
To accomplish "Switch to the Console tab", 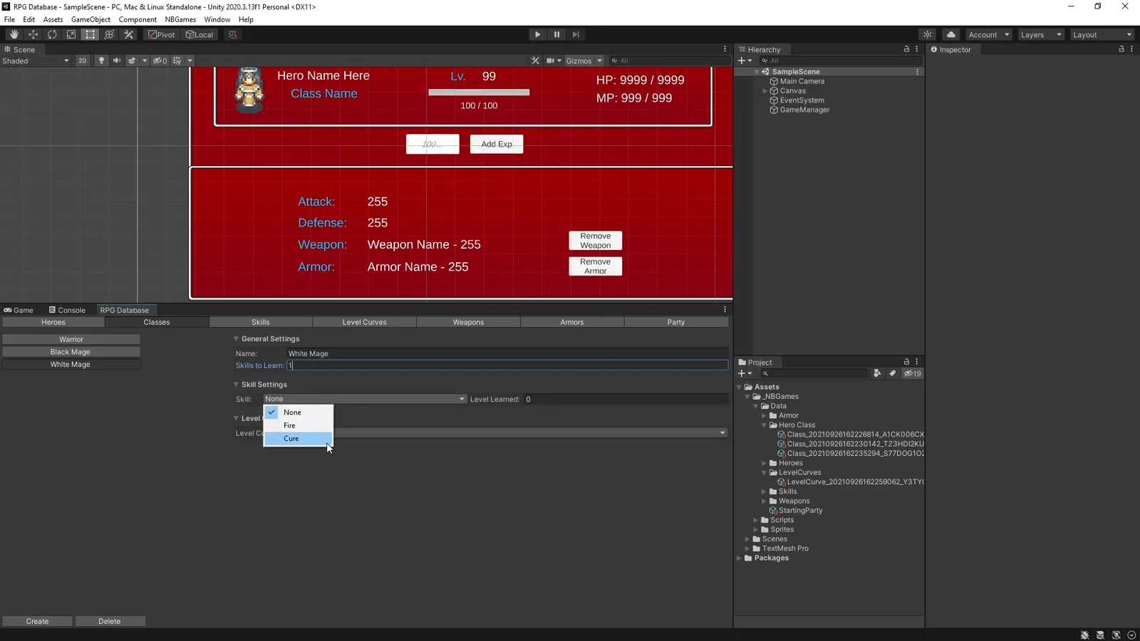I will [x=67, y=310].
